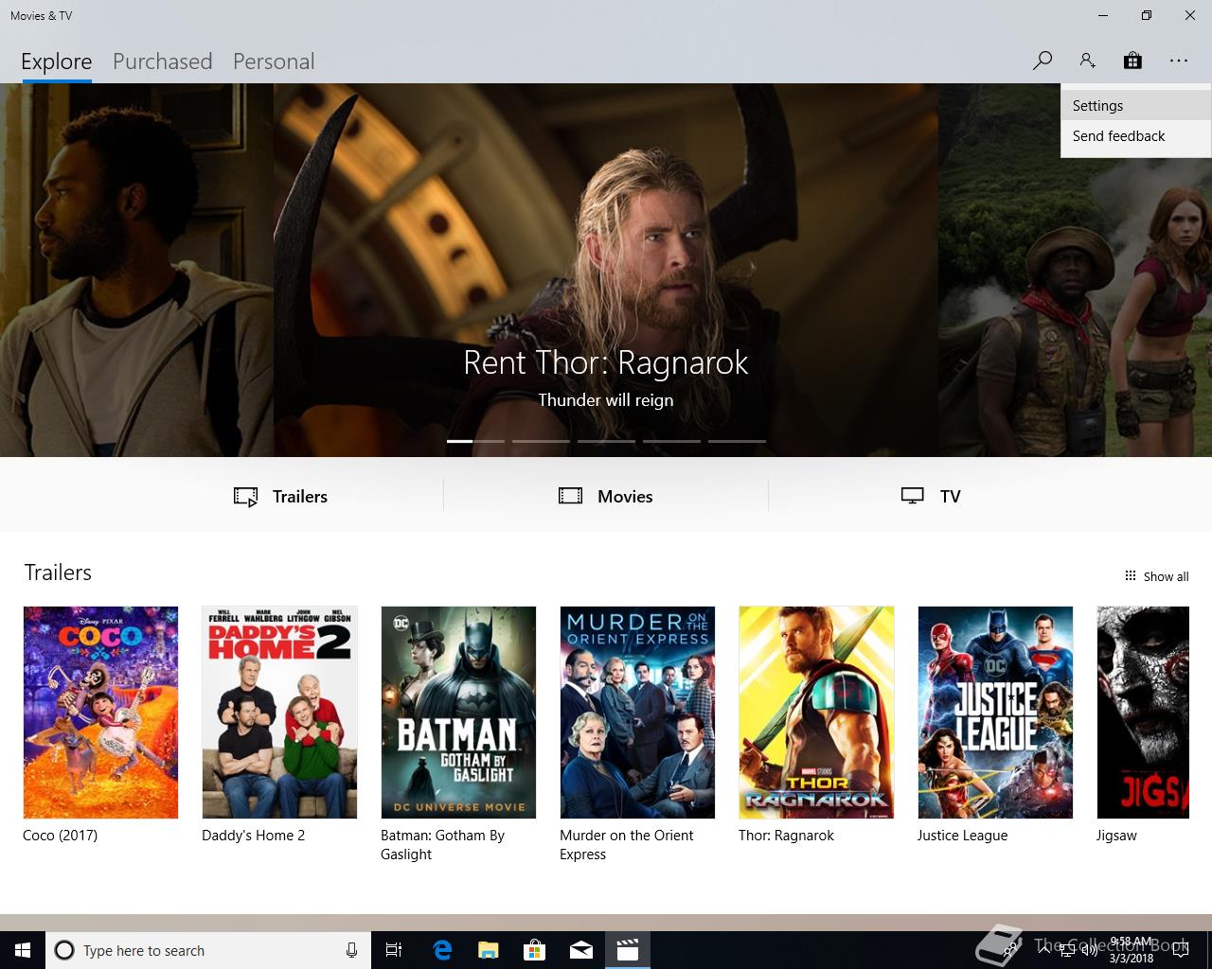Choose Settings from the dropdown menu
Image resolution: width=1212 pixels, height=969 pixels.
point(1135,106)
